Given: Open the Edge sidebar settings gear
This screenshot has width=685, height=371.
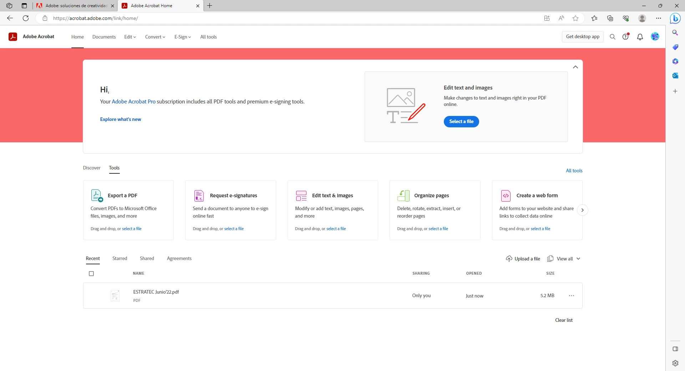Looking at the screenshot, I should (x=675, y=363).
